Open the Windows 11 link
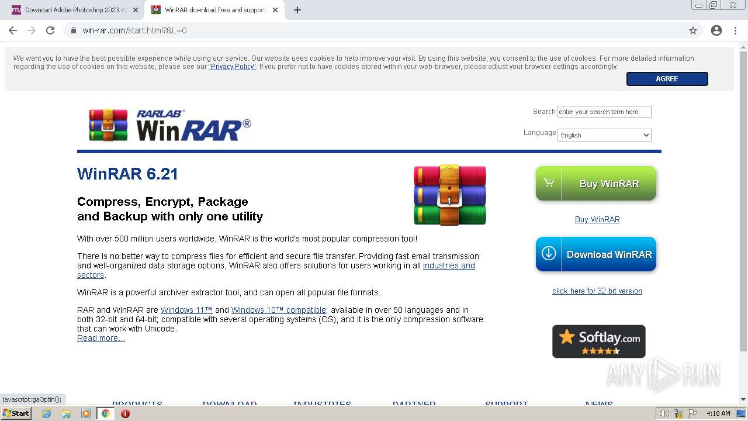 [x=186, y=310]
